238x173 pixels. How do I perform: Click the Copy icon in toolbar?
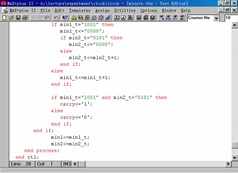[x=40, y=18]
